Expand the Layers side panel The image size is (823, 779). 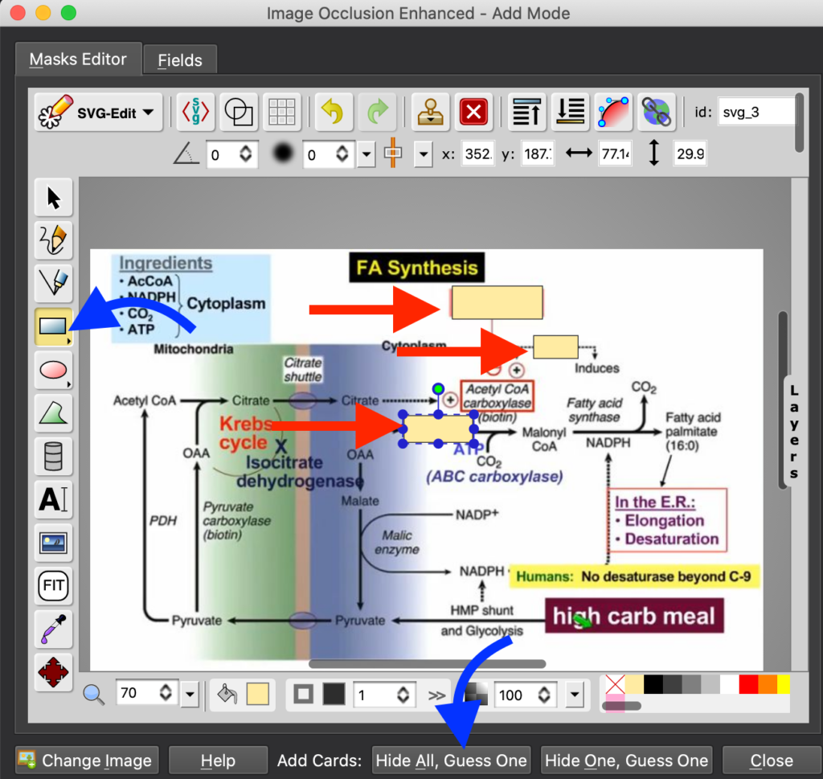tap(794, 432)
